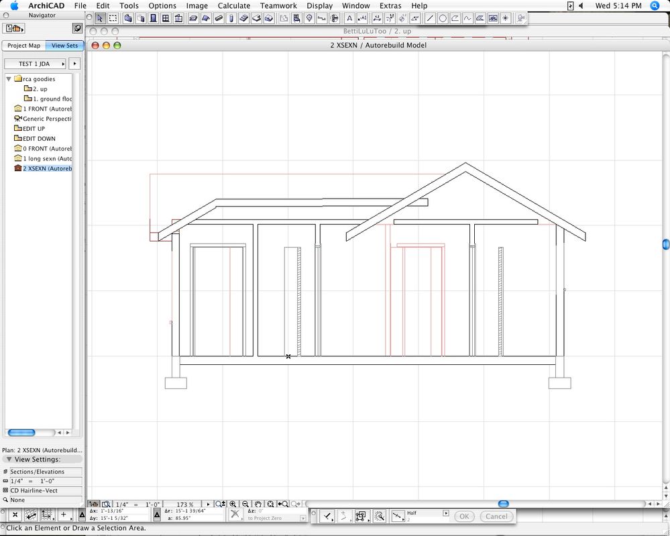This screenshot has width=670, height=536.
Task: Select the Arrow selection tool
Action: click(99, 18)
